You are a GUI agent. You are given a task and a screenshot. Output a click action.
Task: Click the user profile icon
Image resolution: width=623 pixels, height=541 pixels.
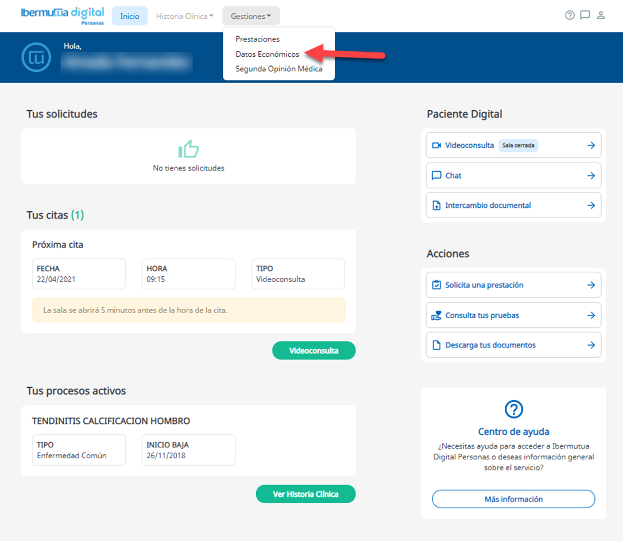pos(601,16)
